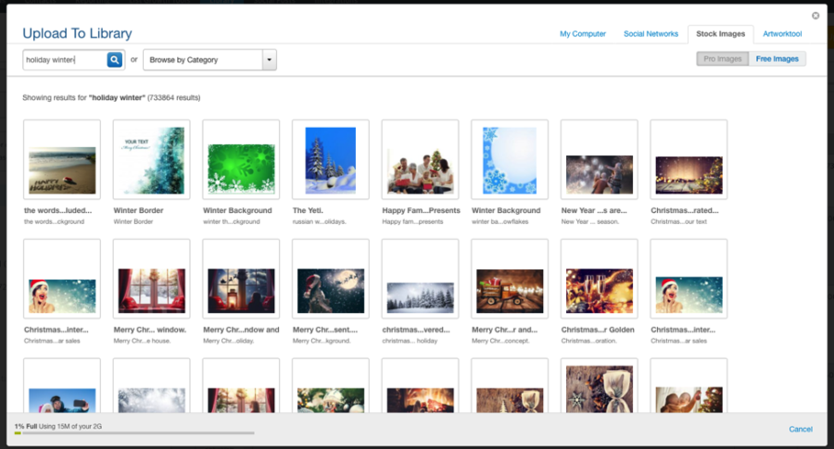Click the holiday winter search field
Image resolution: width=834 pixels, height=449 pixels.
(x=65, y=60)
